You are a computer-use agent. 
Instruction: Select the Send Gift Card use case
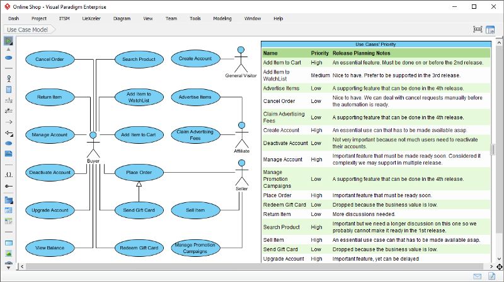[x=139, y=210]
